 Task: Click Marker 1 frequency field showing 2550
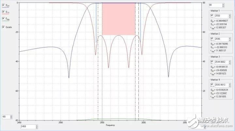tap(219, 15)
